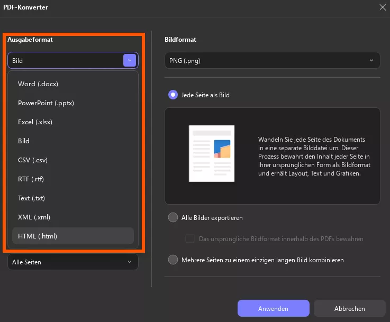Choose XML (.xml) output format
Viewport: 390px width, 322px height.
pyautogui.click(x=73, y=217)
